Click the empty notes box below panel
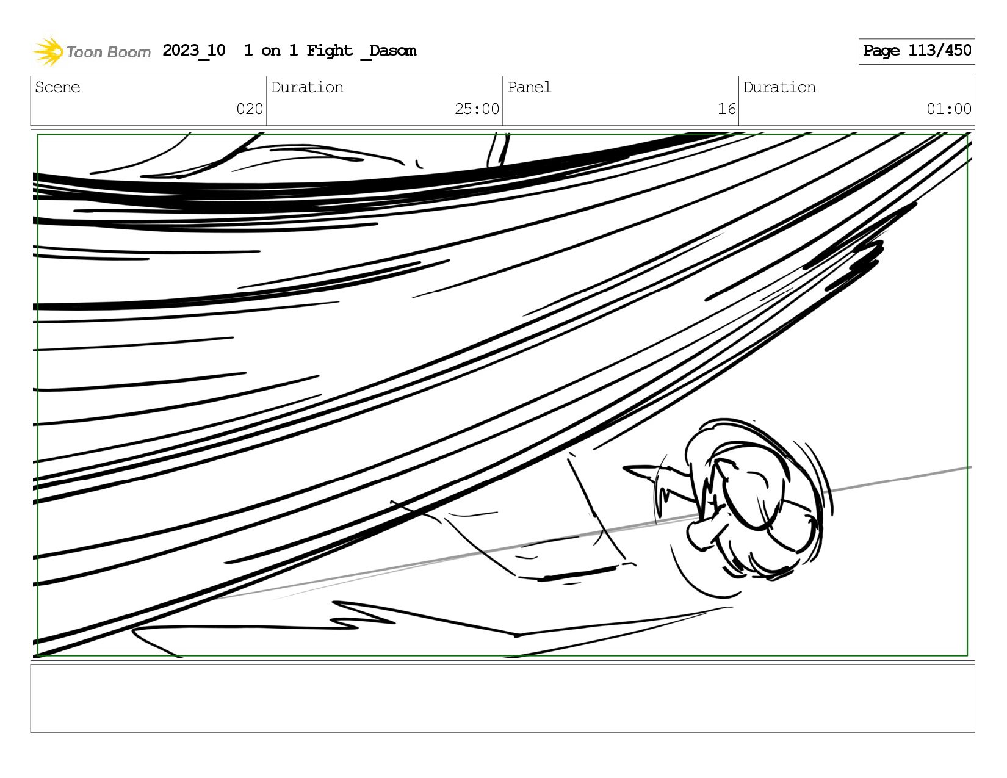 [502, 699]
